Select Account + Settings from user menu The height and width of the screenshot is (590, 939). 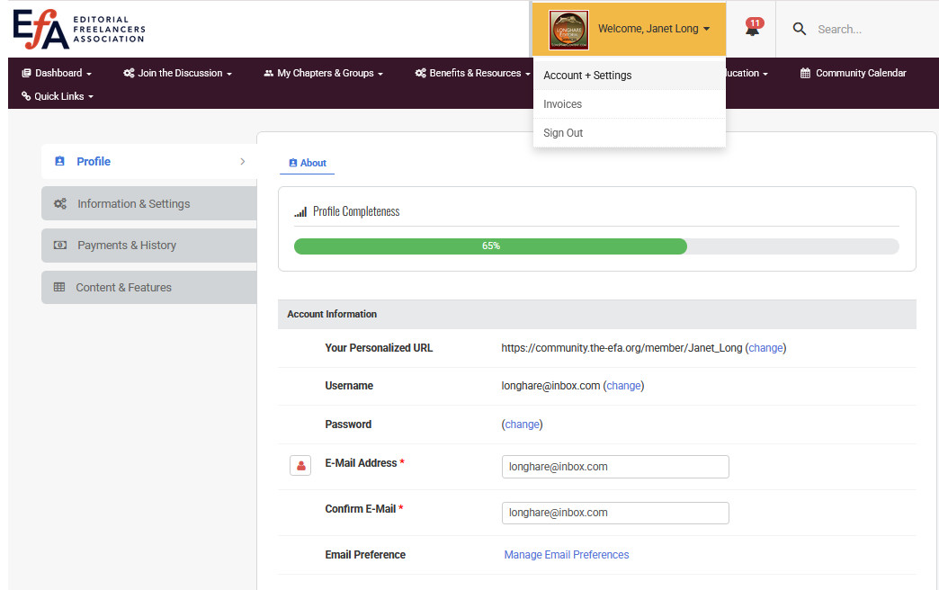(x=587, y=76)
